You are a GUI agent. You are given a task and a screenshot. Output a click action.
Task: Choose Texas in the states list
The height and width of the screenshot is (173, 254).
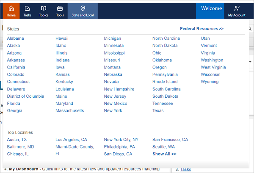(158, 111)
